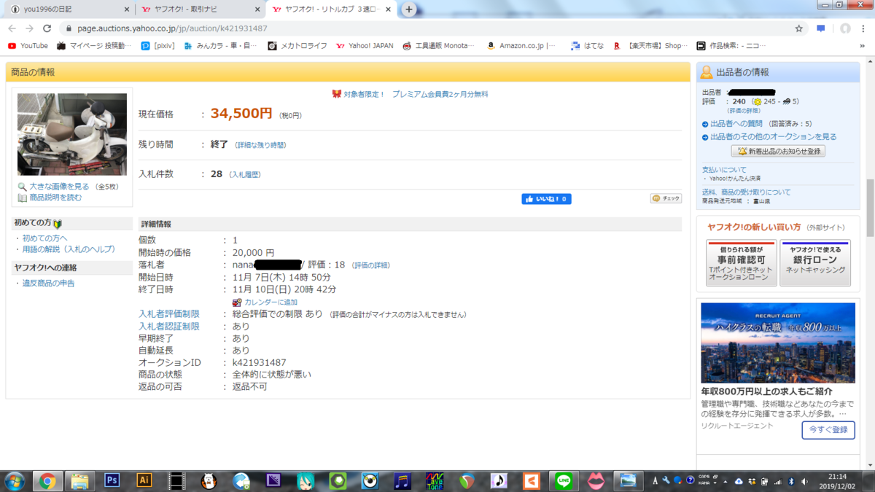Open 大きな画像を見る link
The width and height of the screenshot is (875, 492).
tap(58, 187)
